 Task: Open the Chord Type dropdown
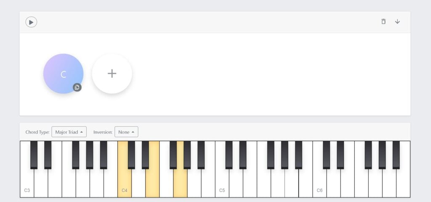69,132
